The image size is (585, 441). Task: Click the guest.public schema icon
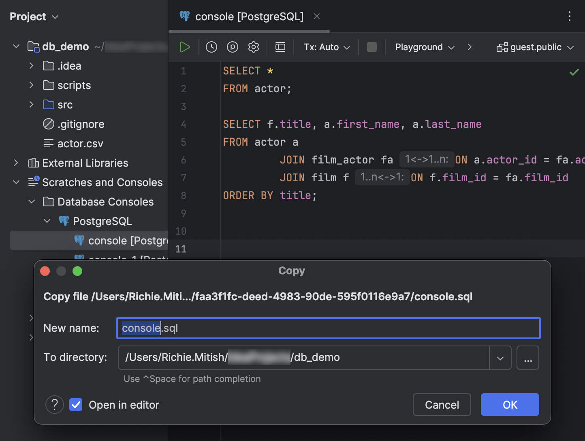click(502, 47)
